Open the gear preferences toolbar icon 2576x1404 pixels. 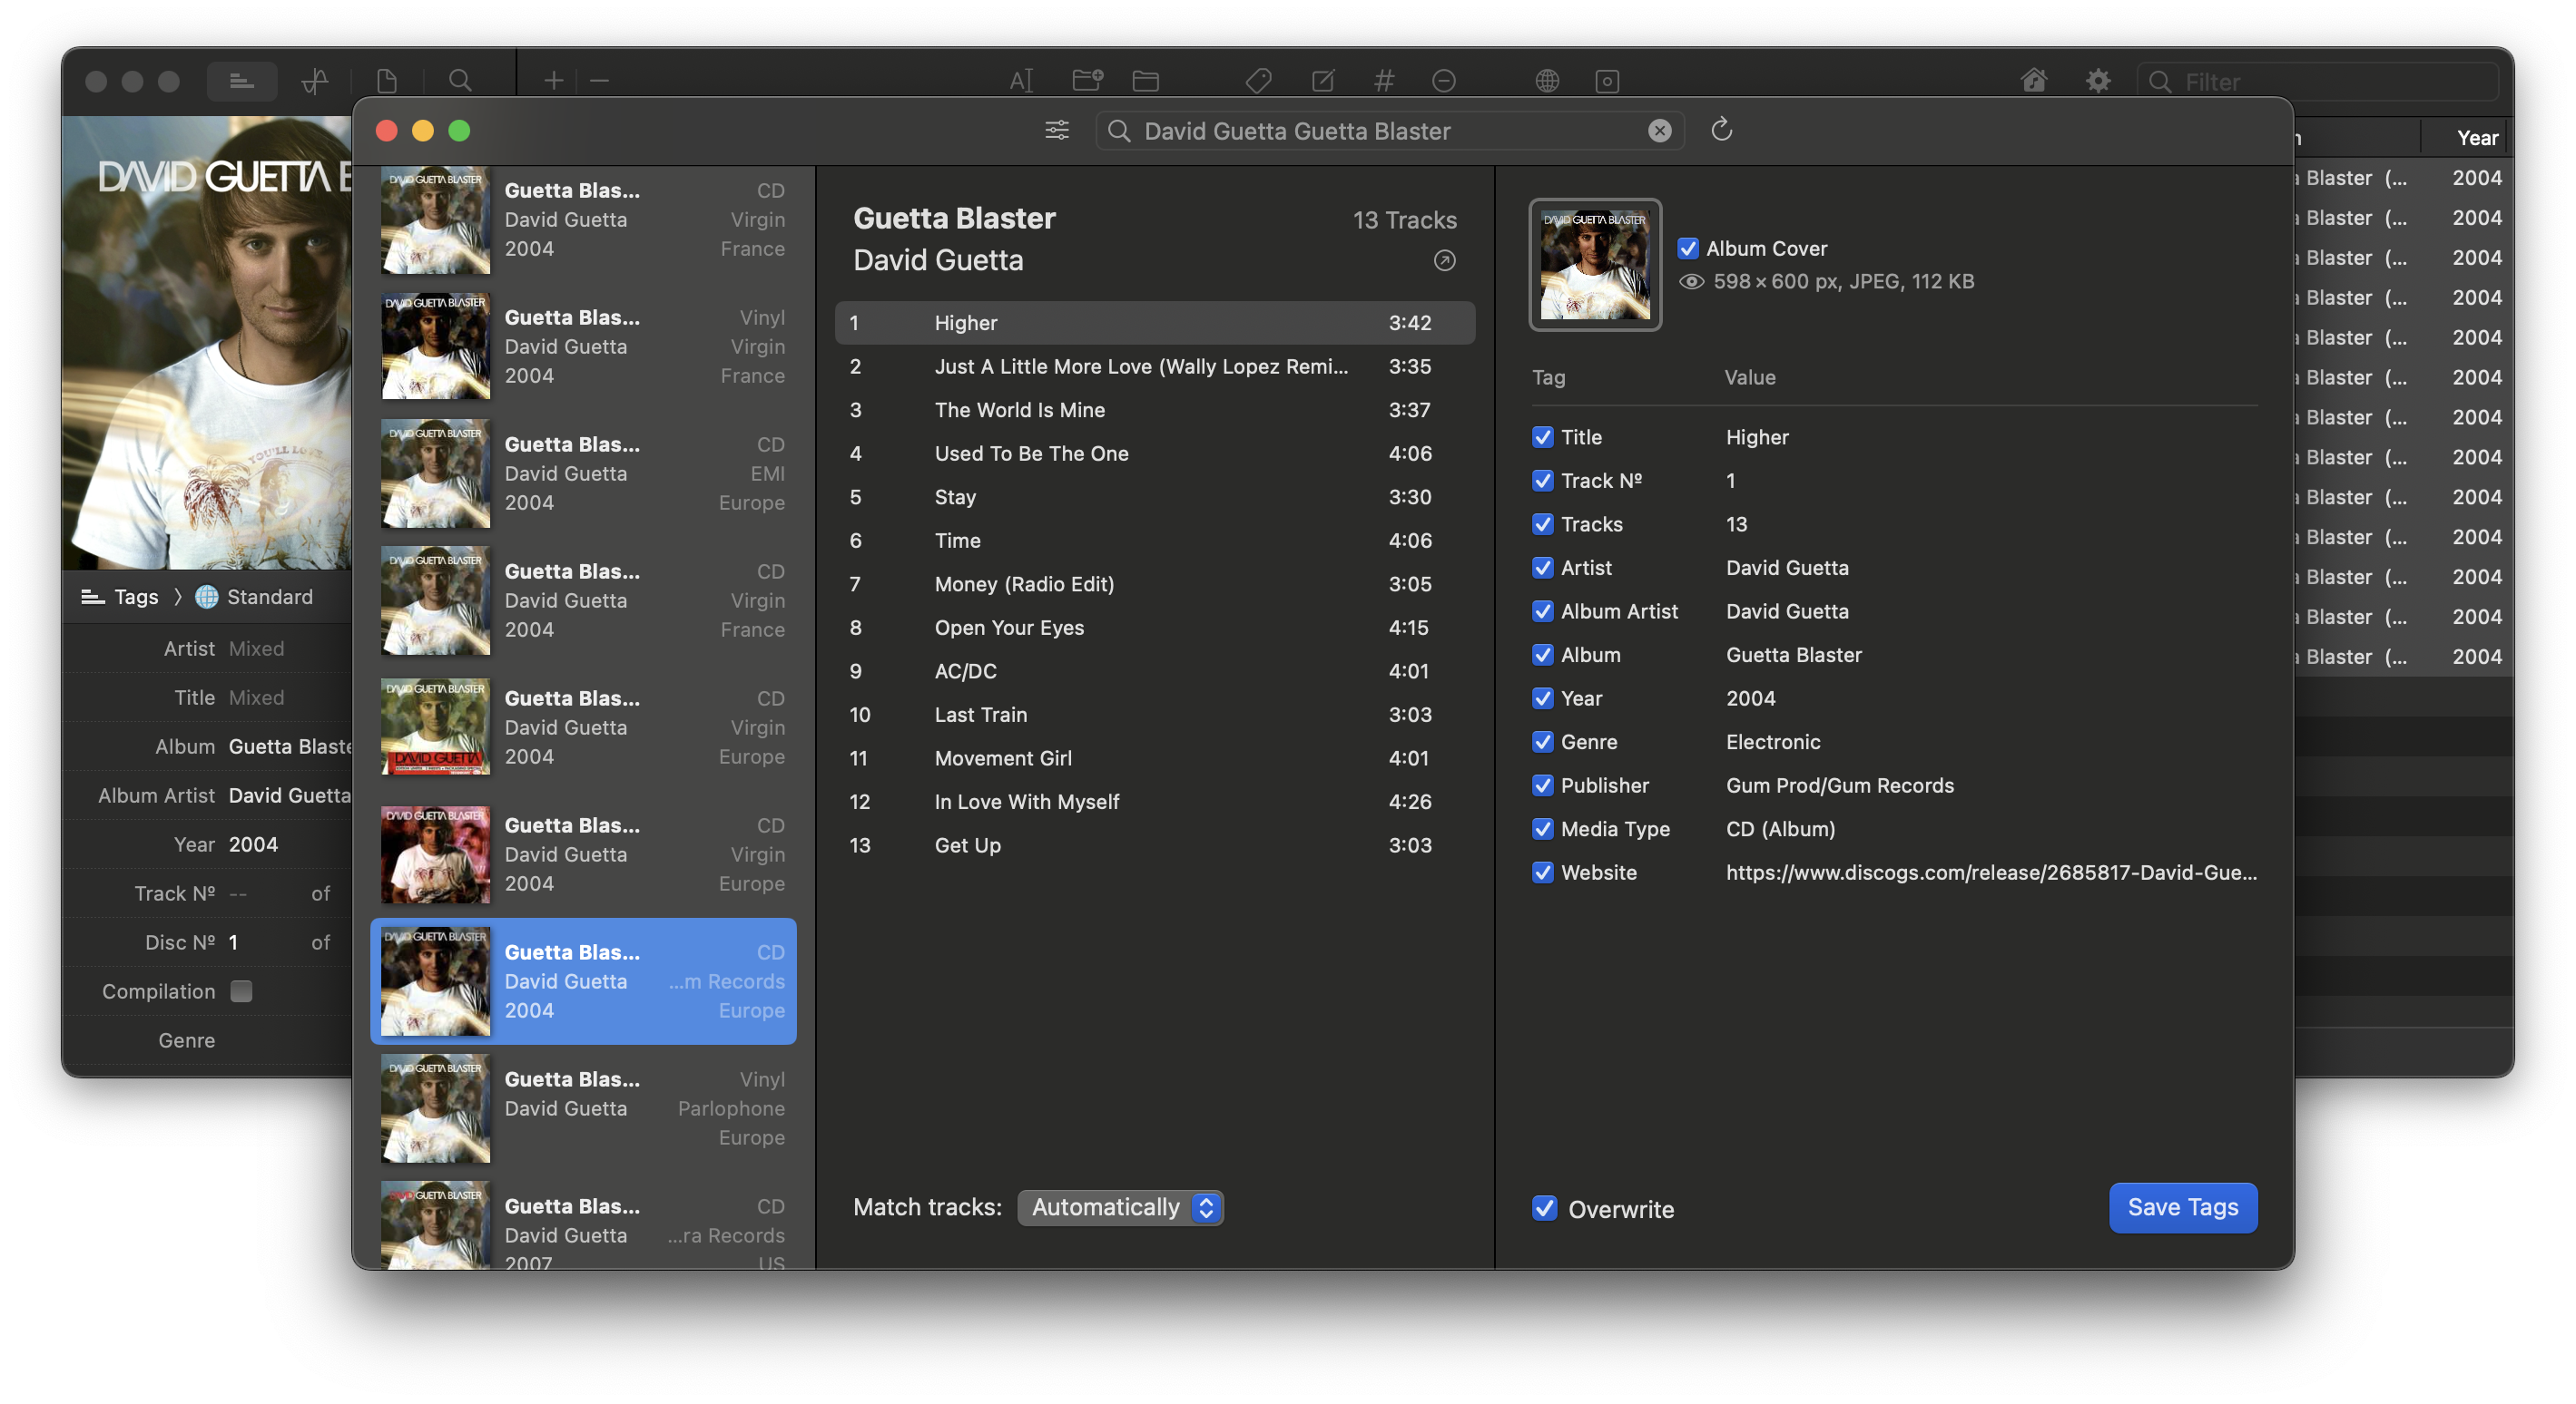pyautogui.click(x=2098, y=81)
